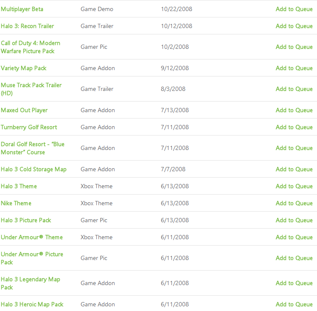317x311 pixels.
Task: Add Under Armour Picture Pack to queue
Action: tap(294, 258)
